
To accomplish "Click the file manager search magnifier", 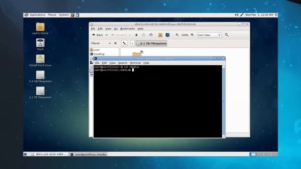I will coord(227,35).
